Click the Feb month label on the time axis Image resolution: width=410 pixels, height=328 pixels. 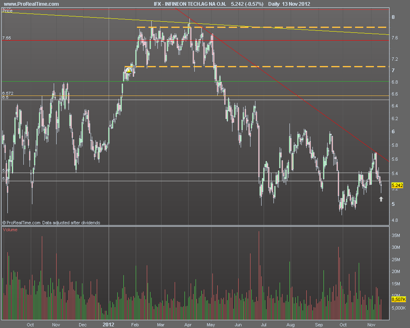pos(135,325)
